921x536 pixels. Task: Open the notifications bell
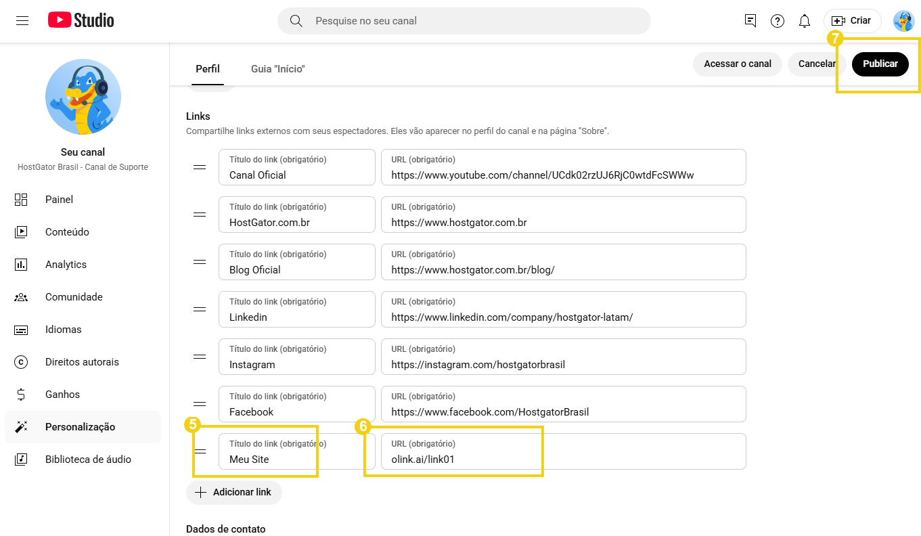tap(804, 21)
